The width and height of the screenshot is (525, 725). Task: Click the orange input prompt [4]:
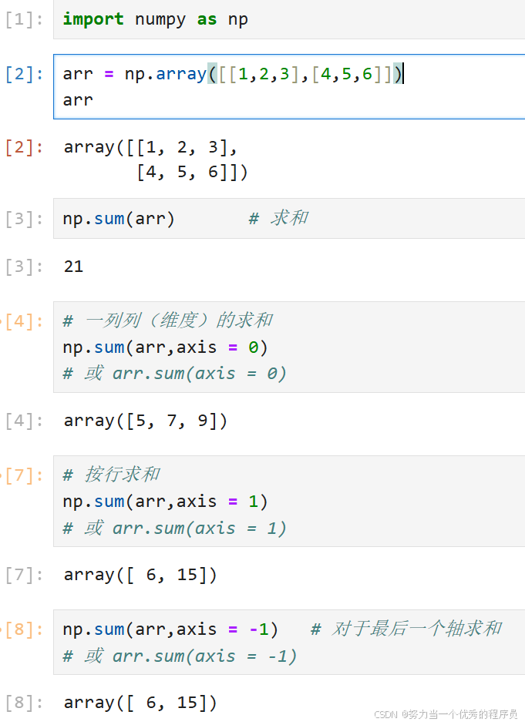pos(24,321)
